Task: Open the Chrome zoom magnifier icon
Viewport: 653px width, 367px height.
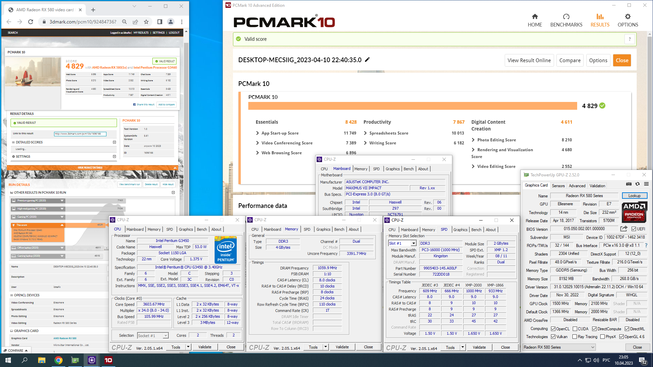Action: coord(124,22)
